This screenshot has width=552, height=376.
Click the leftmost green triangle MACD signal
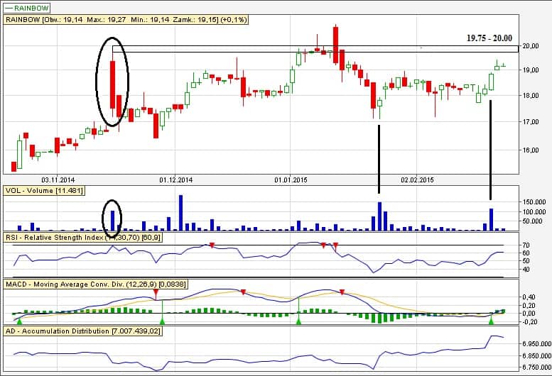coord(18,322)
